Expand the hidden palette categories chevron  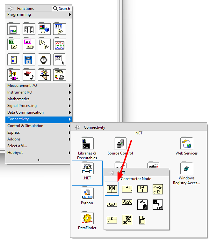(x=39, y=159)
